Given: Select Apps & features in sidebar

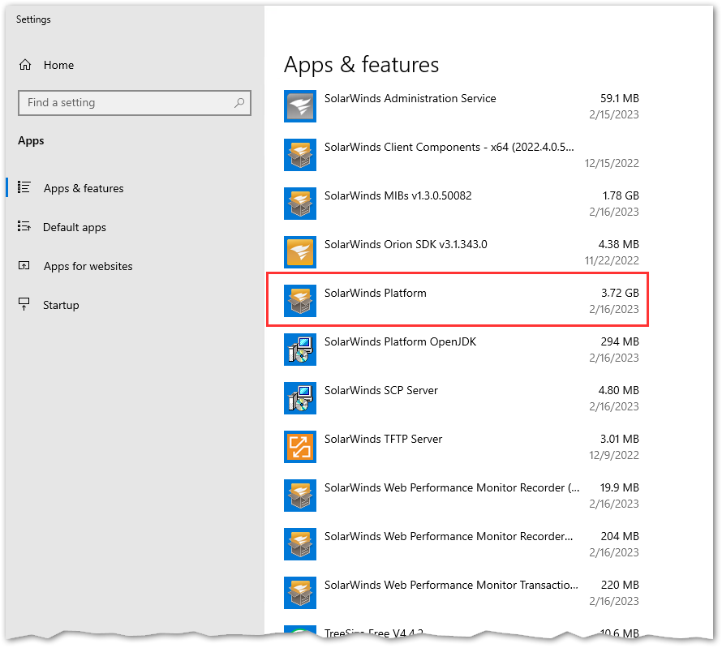Looking at the screenshot, I should (84, 188).
